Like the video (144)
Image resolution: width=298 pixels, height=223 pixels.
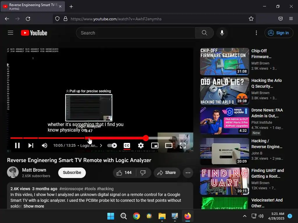tap(124, 172)
